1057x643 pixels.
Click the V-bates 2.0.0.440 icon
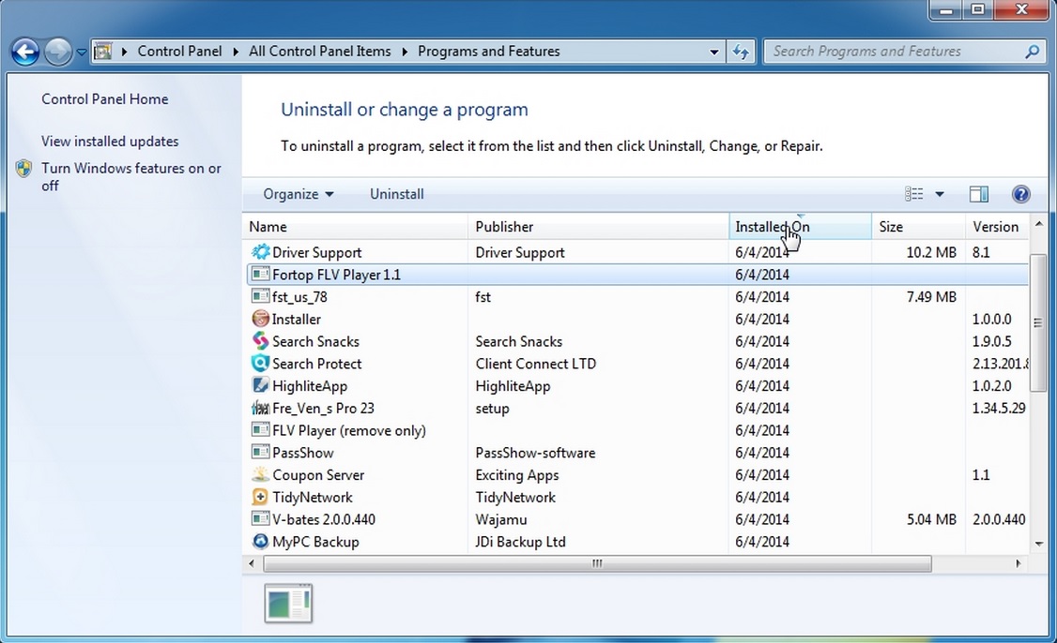tap(260, 519)
